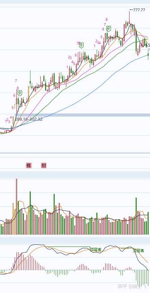
Task: Click the tall green volume bar near the right edge
Action: 136,216
